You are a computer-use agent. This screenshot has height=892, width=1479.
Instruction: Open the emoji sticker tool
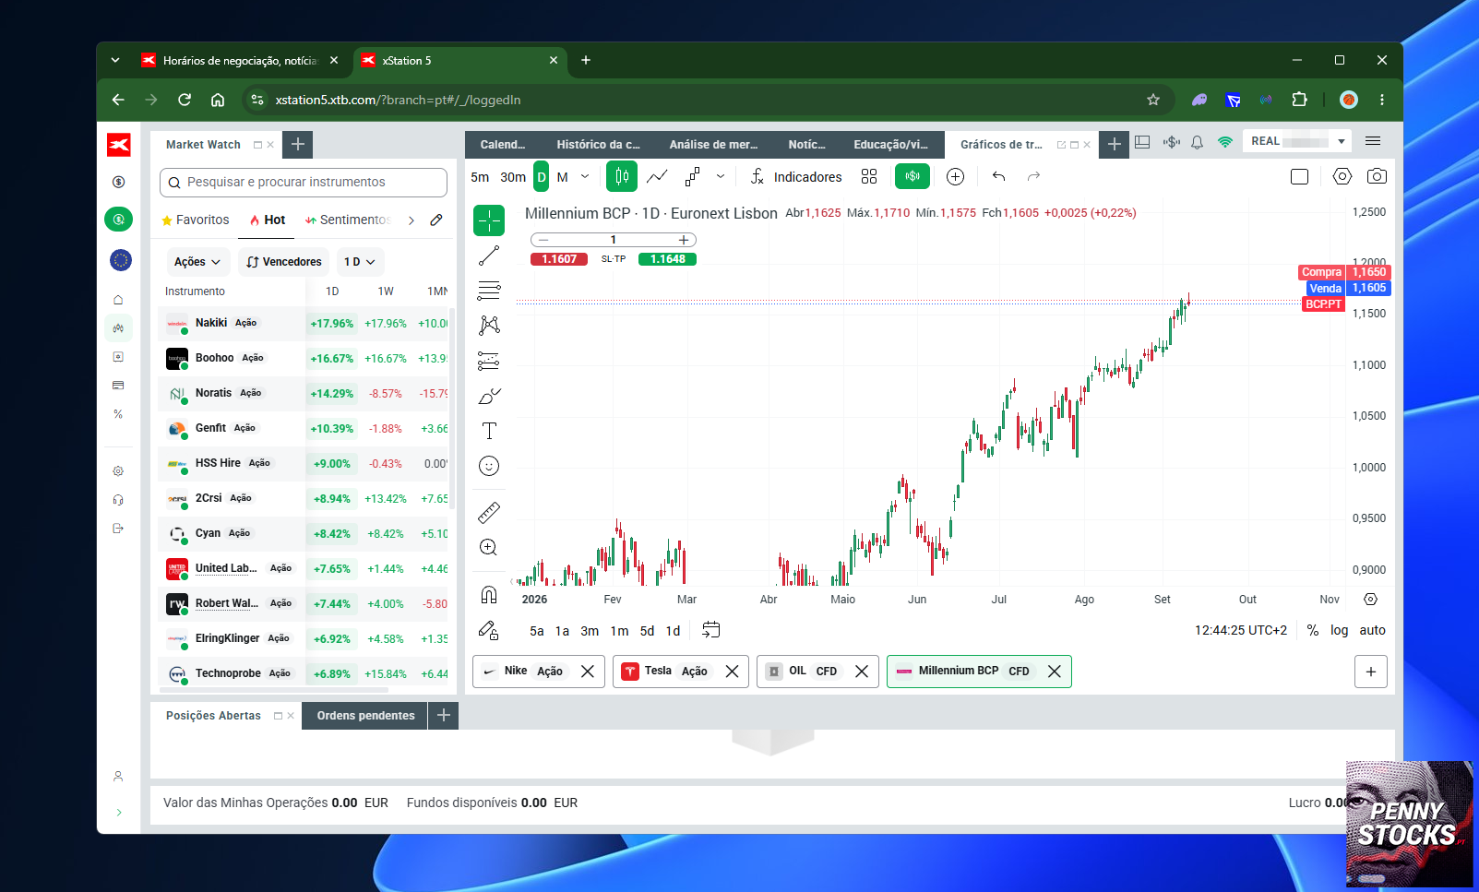tap(489, 466)
